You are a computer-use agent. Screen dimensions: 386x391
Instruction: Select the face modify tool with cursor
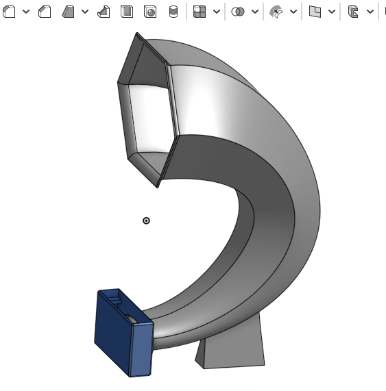click(x=276, y=12)
